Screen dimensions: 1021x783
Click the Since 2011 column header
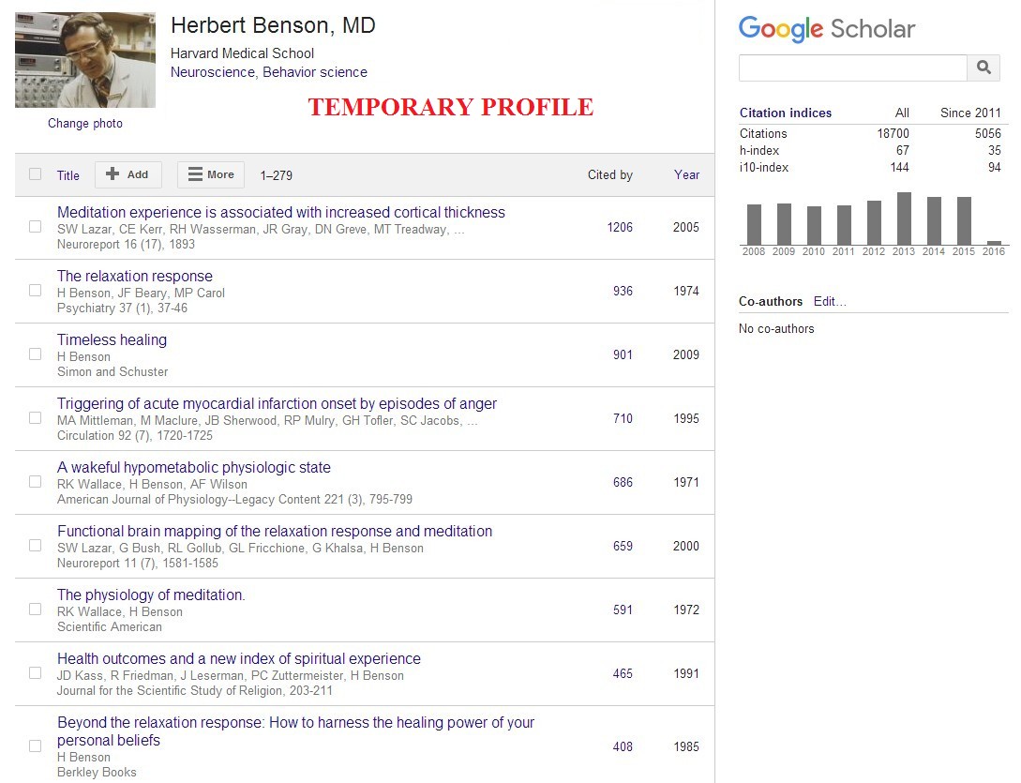click(970, 113)
